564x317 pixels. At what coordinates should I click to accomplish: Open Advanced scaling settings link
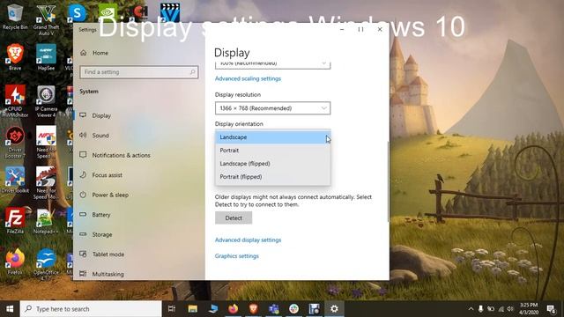pyautogui.click(x=248, y=78)
